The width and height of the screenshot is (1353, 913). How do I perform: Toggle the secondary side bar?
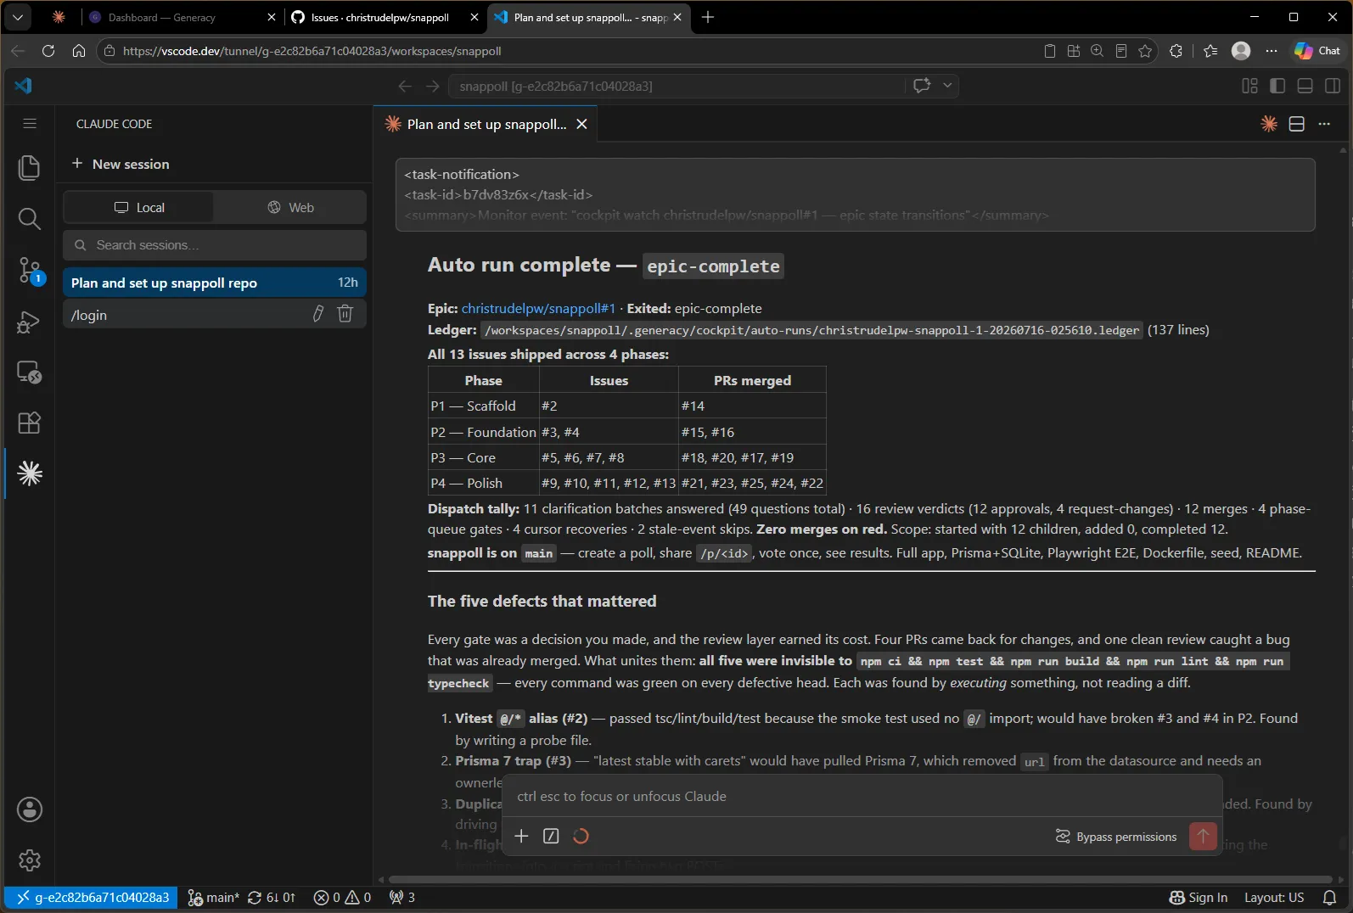click(1333, 86)
